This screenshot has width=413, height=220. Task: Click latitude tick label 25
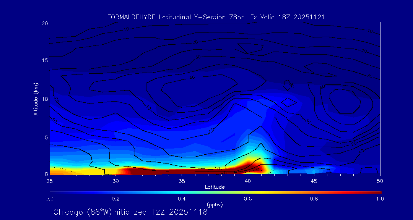click(49, 181)
